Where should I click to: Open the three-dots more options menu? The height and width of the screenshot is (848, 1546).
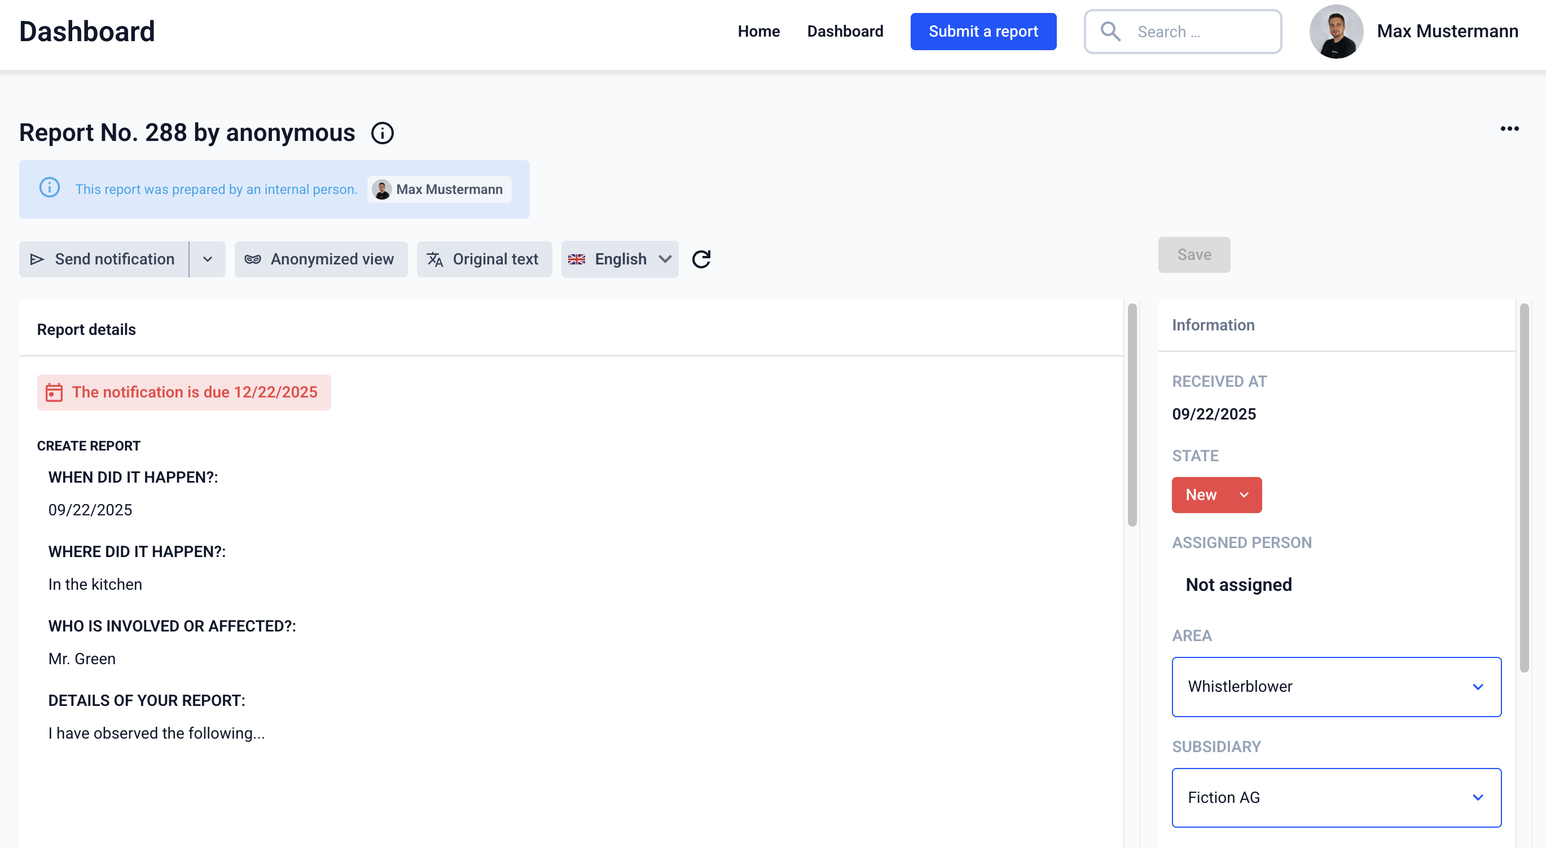pos(1509,129)
